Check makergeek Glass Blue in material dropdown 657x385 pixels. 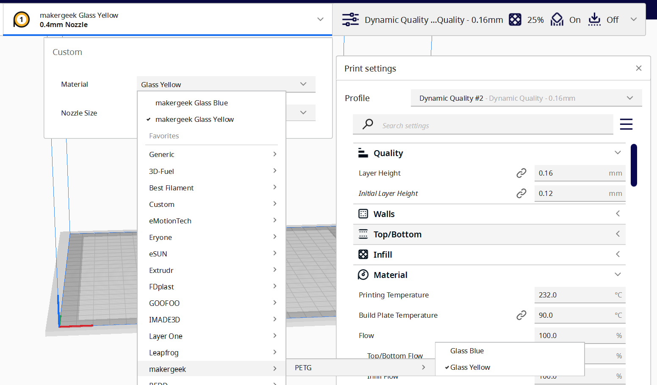[192, 102]
